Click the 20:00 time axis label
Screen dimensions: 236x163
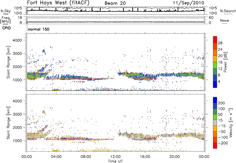tap(175, 157)
